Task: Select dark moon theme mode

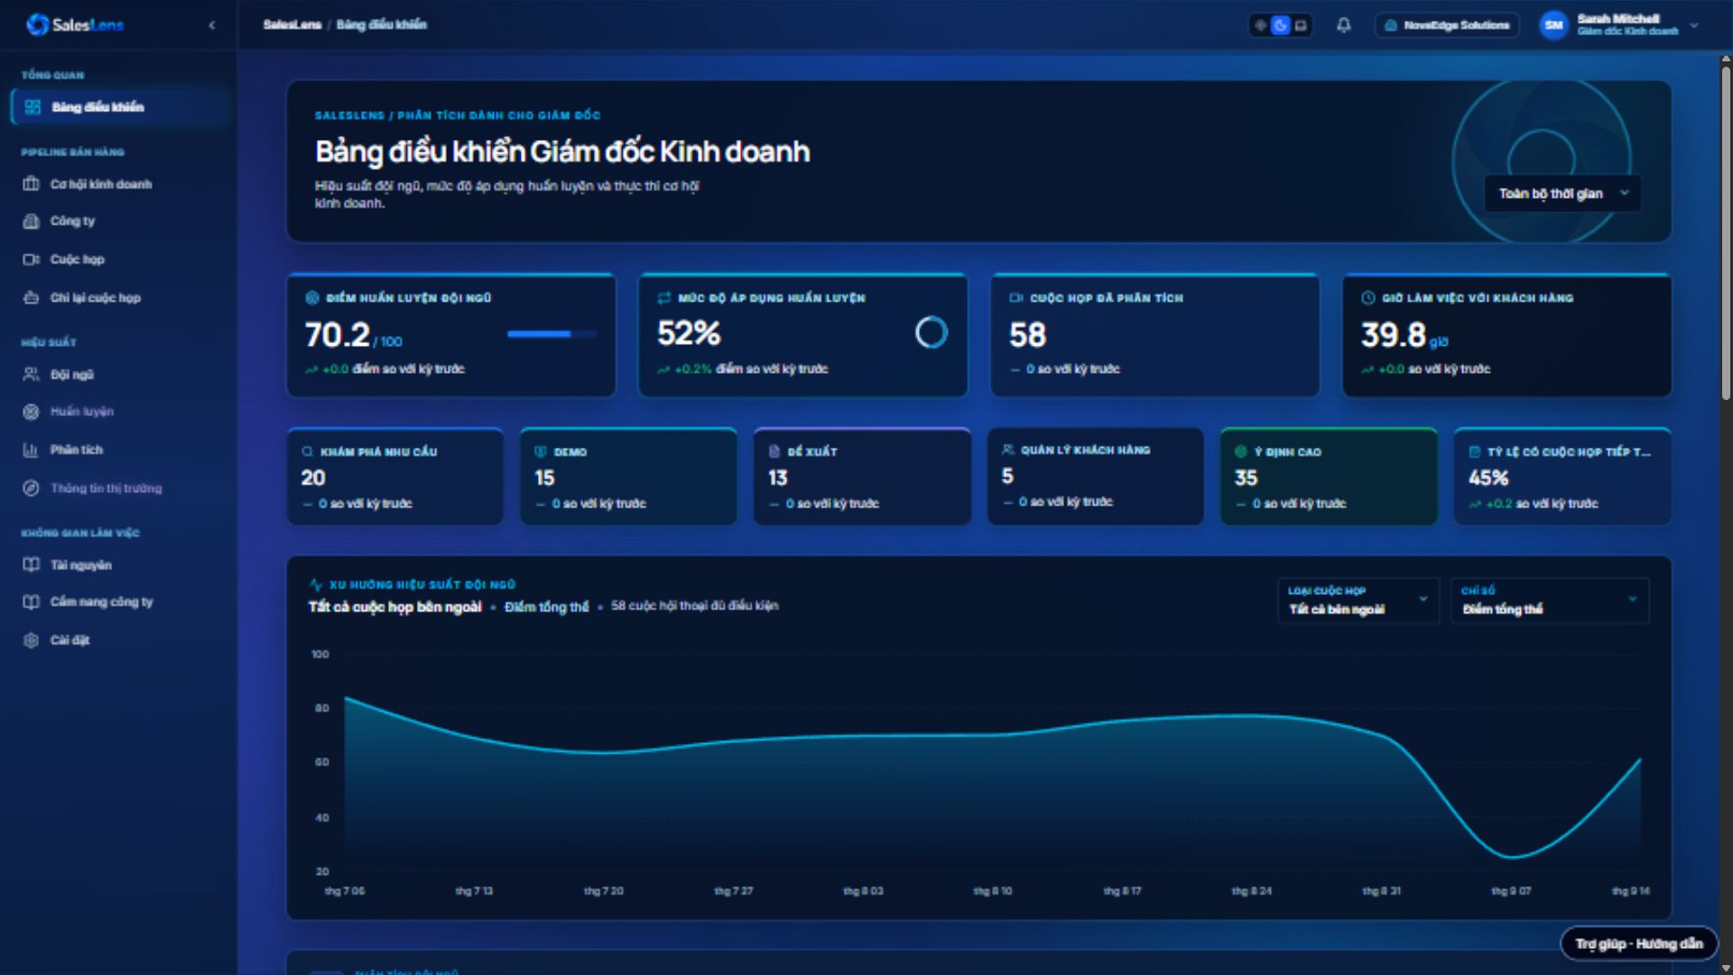Action: 1280,25
